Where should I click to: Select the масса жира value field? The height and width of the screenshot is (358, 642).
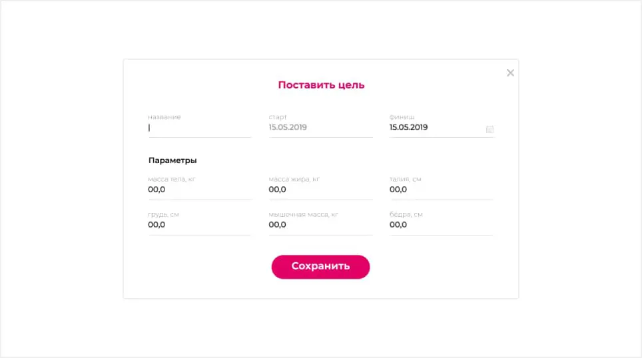coord(320,190)
